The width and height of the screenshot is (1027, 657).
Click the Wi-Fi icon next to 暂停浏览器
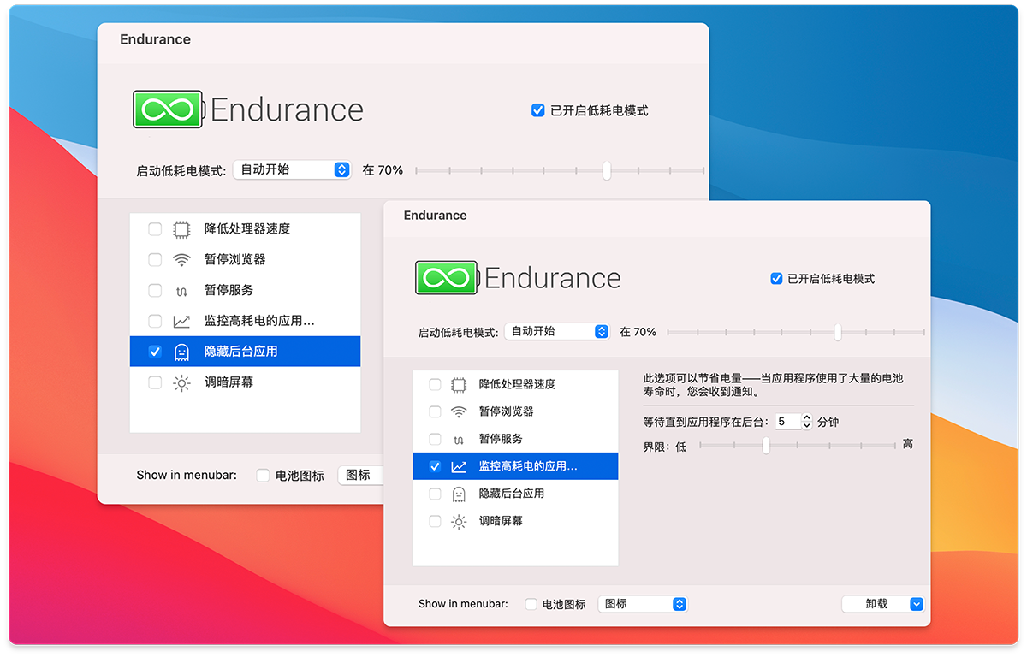coord(459,411)
